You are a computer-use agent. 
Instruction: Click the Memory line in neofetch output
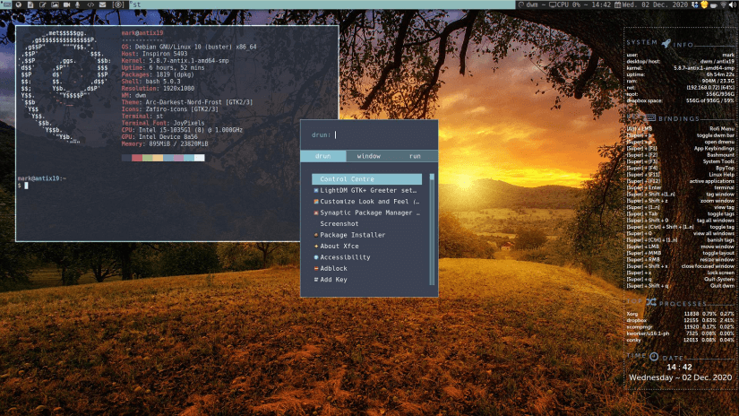point(165,143)
